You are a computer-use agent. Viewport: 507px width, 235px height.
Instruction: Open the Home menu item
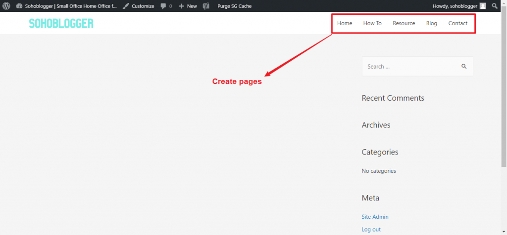click(345, 23)
